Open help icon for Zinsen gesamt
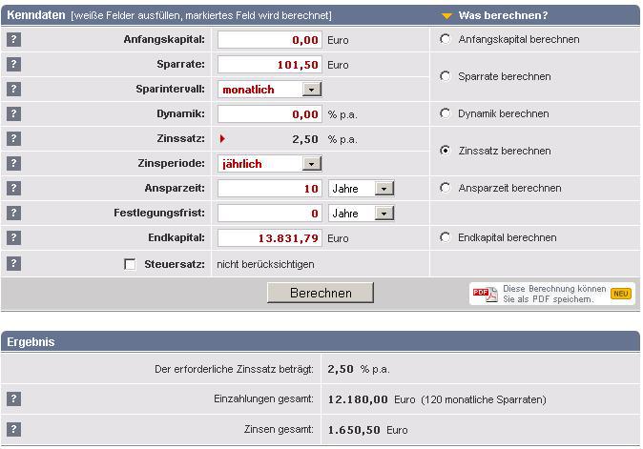The height and width of the screenshot is (449, 643). coord(13,429)
